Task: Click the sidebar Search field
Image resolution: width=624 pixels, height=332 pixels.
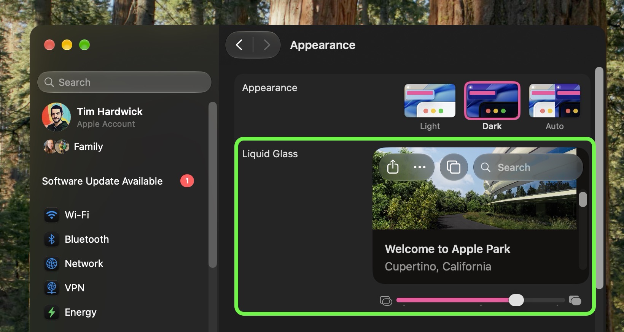Action: (x=124, y=82)
